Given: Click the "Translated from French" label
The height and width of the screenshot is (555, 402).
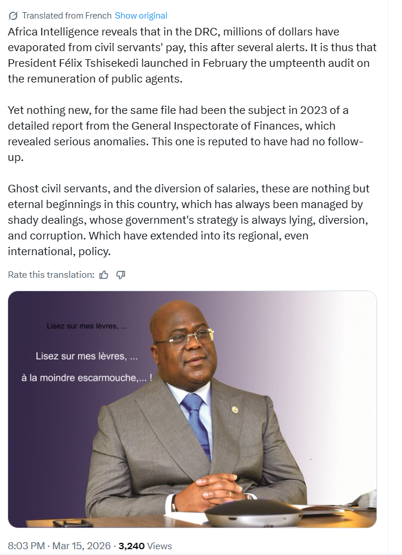Looking at the screenshot, I should (x=67, y=16).
